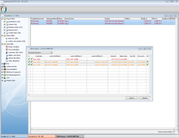Toggle second checkmark in red Doe, John row

pos(32,59)
